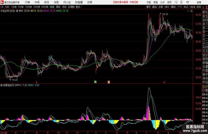The image size is (208, 134).
Task: Toggle the left panel icon beside 分时
Action: [2, 7]
